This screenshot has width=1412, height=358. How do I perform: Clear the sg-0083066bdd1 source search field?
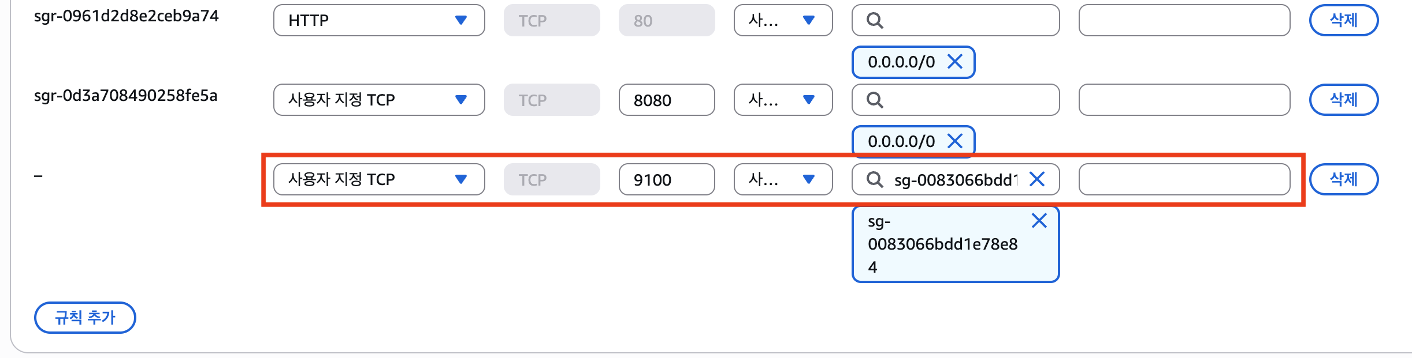point(1037,179)
